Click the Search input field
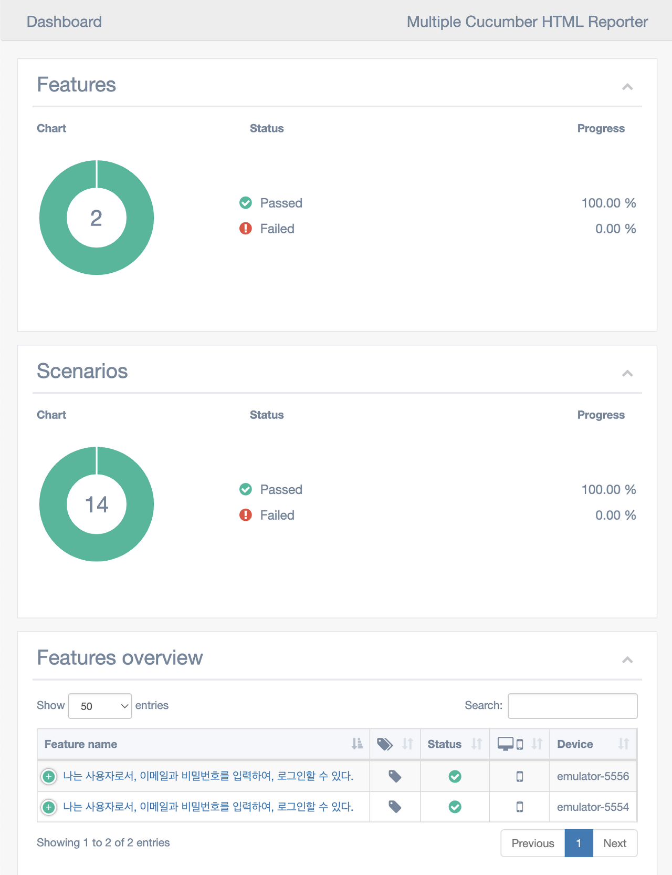The image size is (672, 875). (x=572, y=706)
